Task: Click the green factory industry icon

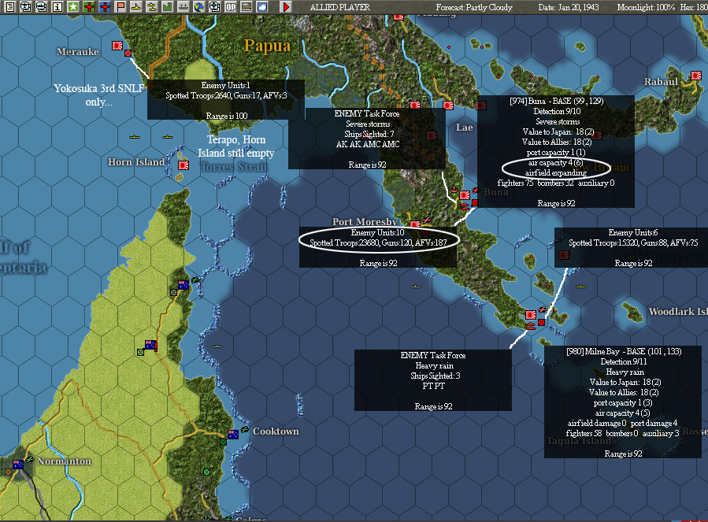Action: point(168,7)
